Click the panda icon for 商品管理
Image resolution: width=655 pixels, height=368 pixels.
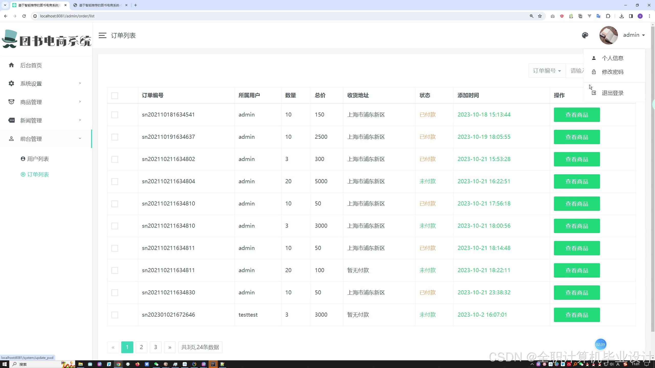(x=11, y=102)
